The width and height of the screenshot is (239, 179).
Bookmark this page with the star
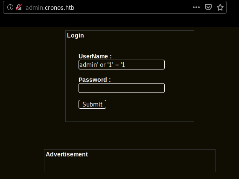point(220,7)
